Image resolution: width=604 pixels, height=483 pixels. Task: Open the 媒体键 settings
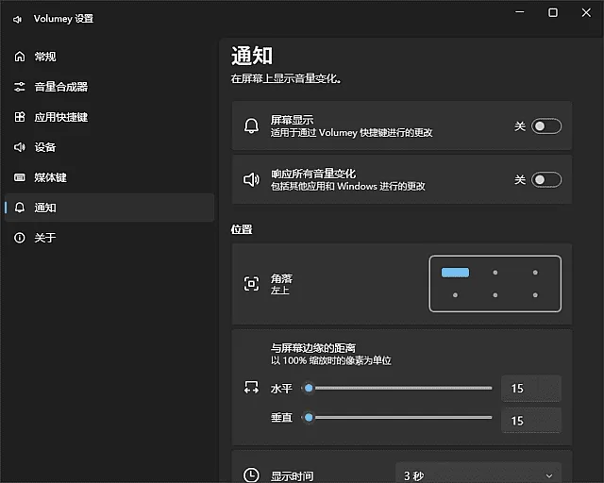point(109,177)
